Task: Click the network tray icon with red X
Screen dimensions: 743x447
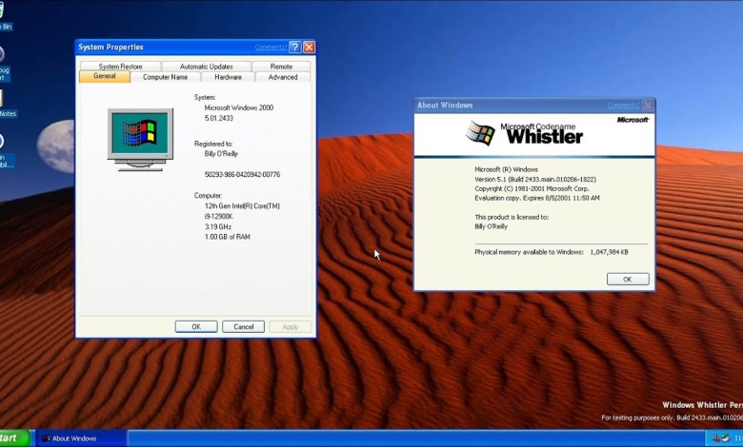Action: pyautogui.click(x=716, y=438)
